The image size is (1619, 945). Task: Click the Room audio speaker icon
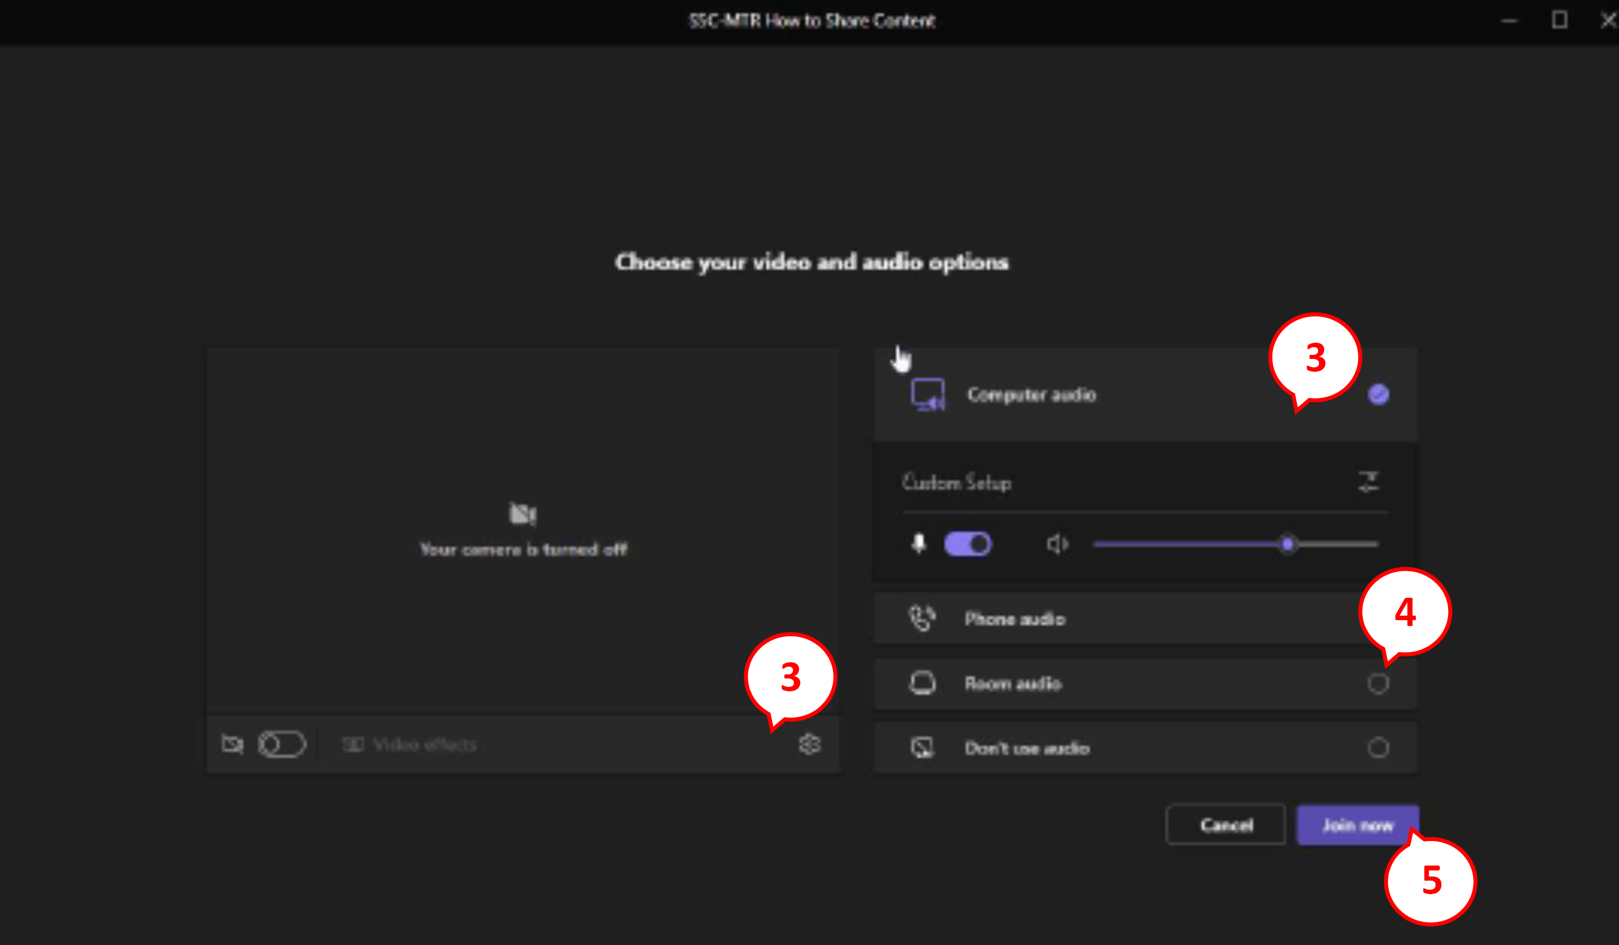point(923,683)
